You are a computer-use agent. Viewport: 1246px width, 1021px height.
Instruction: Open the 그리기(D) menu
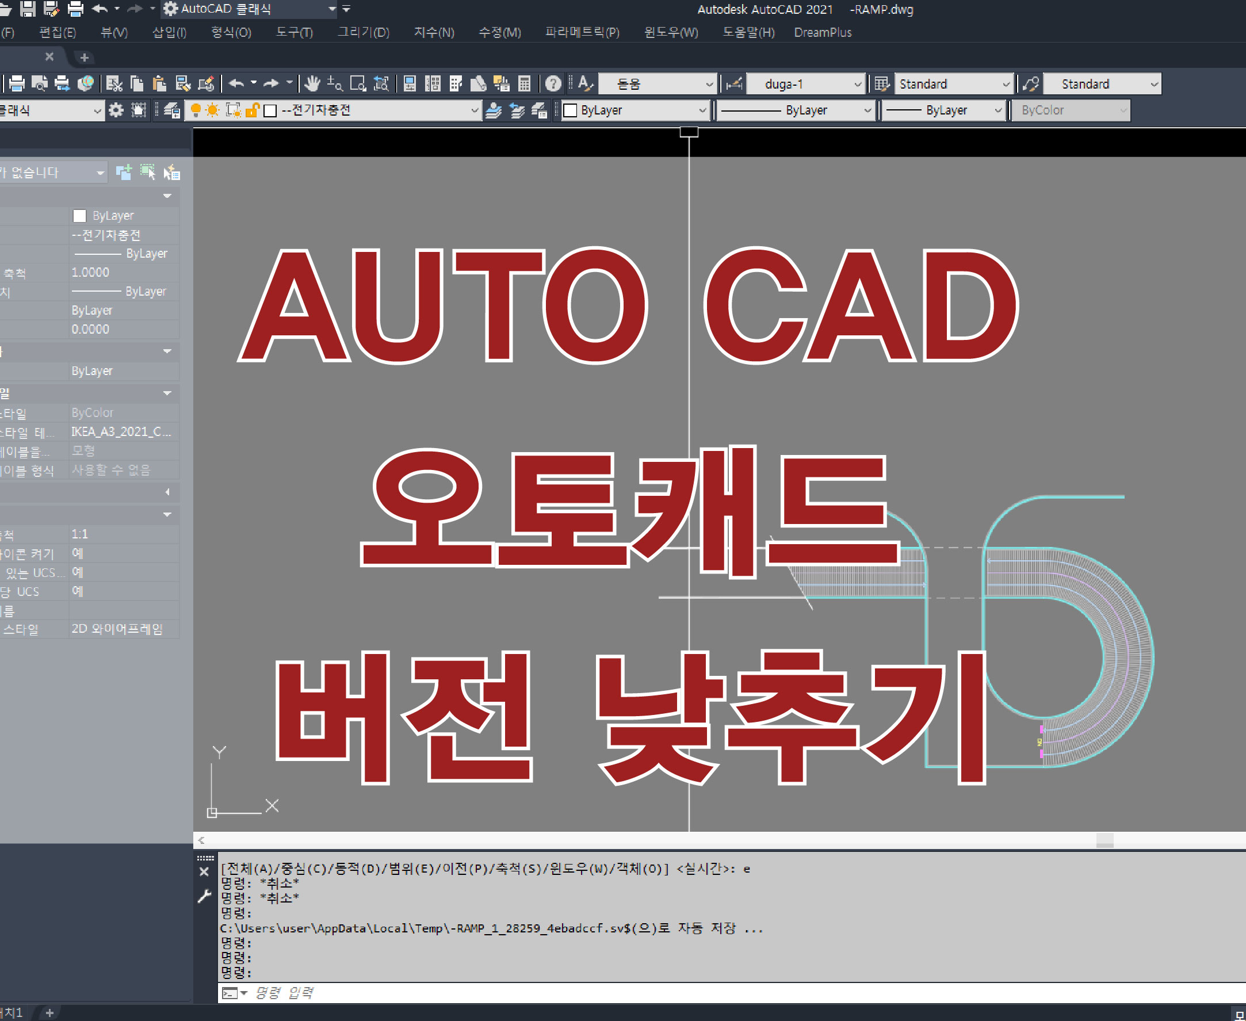(x=363, y=32)
